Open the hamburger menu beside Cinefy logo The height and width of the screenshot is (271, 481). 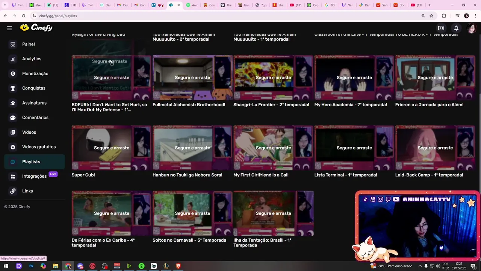[x=9, y=28]
